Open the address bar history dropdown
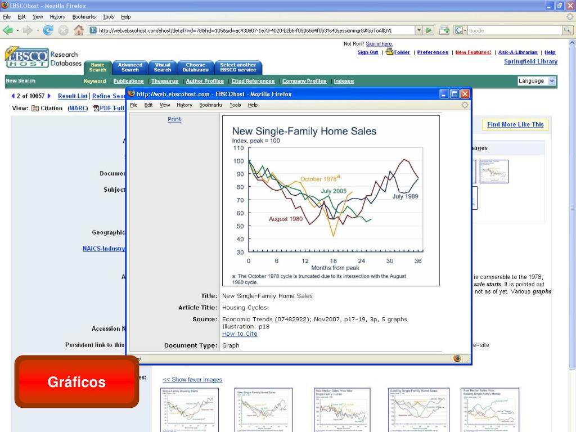 (418, 30)
